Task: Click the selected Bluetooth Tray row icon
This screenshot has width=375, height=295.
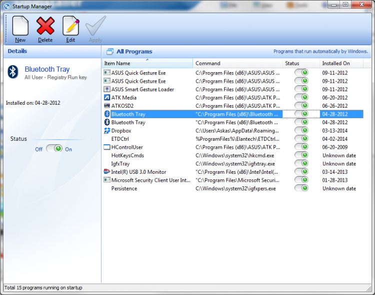Action: [107, 114]
